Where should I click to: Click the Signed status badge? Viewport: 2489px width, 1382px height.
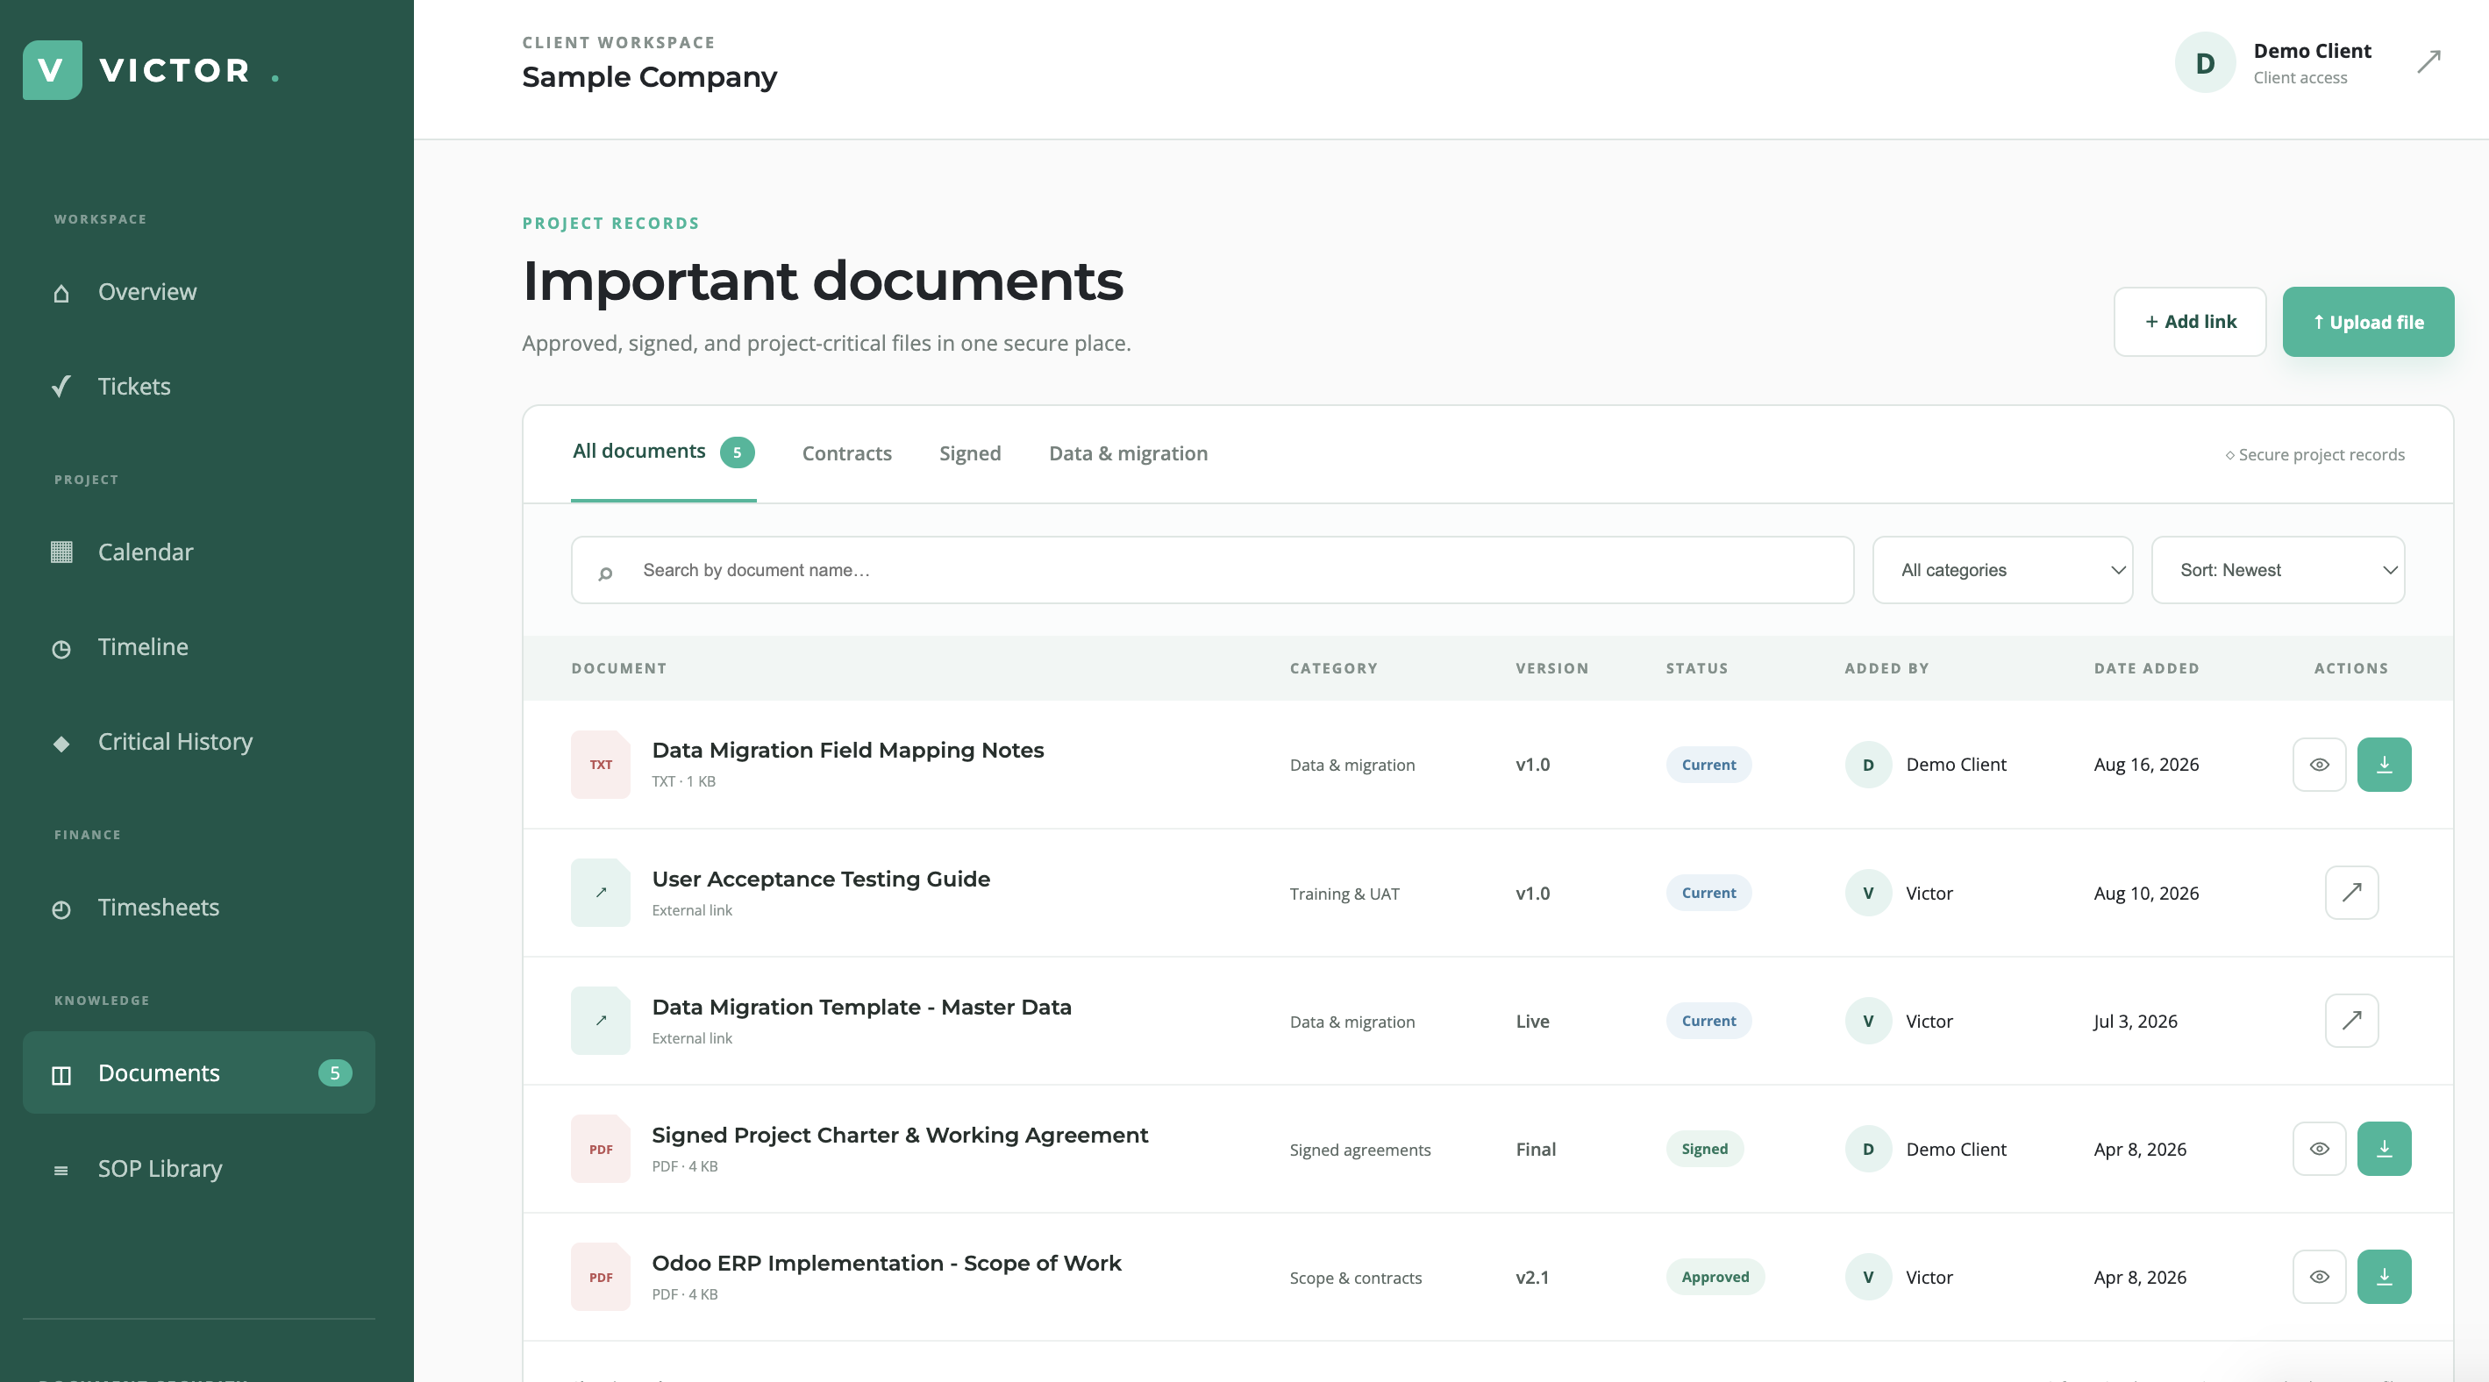coord(1703,1148)
